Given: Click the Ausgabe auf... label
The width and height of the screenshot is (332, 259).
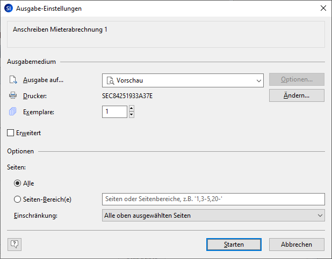Looking at the screenshot, I should [x=43, y=80].
